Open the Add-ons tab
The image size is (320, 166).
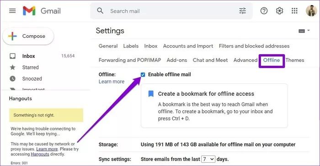pos(177,60)
